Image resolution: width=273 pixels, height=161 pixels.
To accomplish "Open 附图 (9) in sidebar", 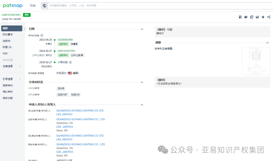I will 7,47.
